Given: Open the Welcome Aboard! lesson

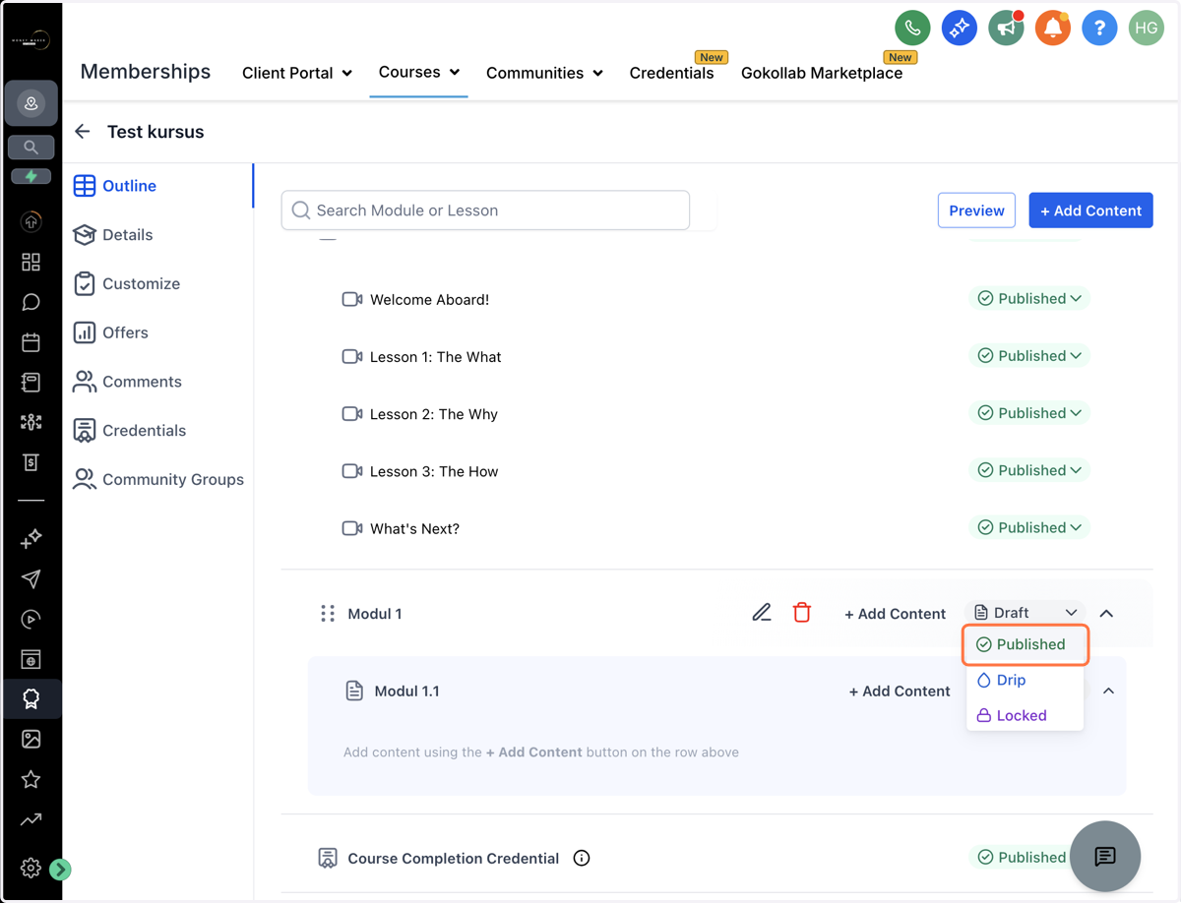Looking at the screenshot, I should tap(429, 300).
